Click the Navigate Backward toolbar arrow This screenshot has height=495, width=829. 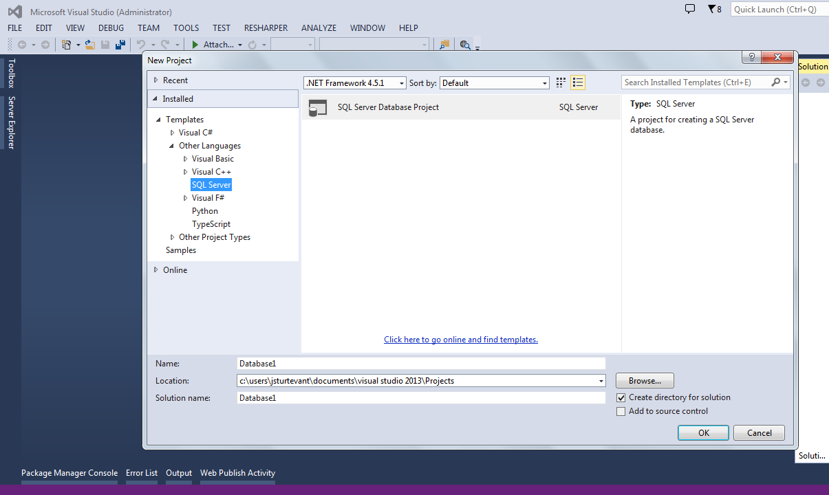22,45
